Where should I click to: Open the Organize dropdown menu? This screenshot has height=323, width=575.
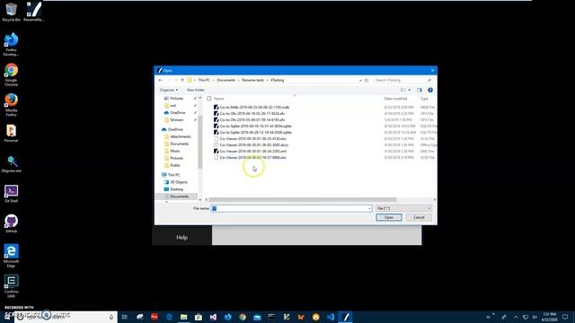(169, 90)
